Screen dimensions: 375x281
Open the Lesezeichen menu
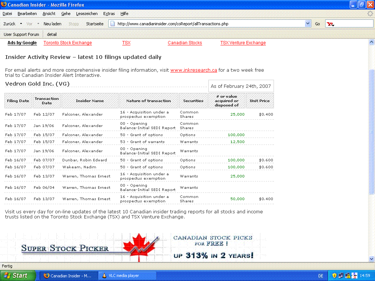click(x=87, y=14)
